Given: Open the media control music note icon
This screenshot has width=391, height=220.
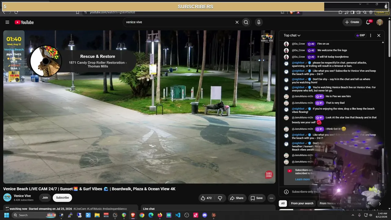Looking at the screenshot, I should click(x=346, y=13).
